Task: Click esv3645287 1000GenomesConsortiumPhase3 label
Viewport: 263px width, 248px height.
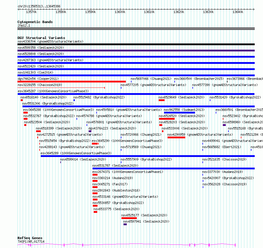Action: tap(53, 91)
